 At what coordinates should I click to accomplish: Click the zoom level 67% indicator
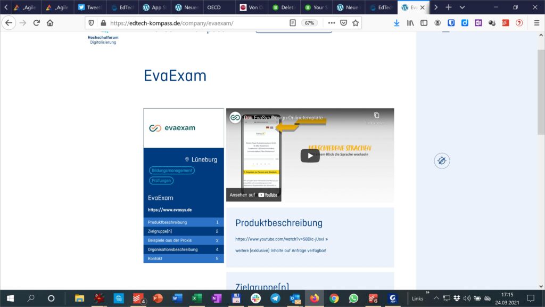pyautogui.click(x=309, y=23)
